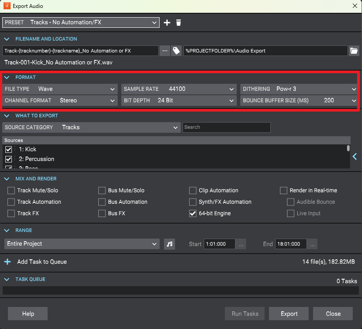Click the Run Tasks button
The image size is (362, 329).
coord(245,314)
